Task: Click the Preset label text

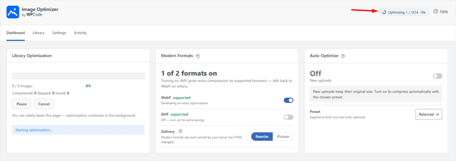Action: [x=315, y=112]
